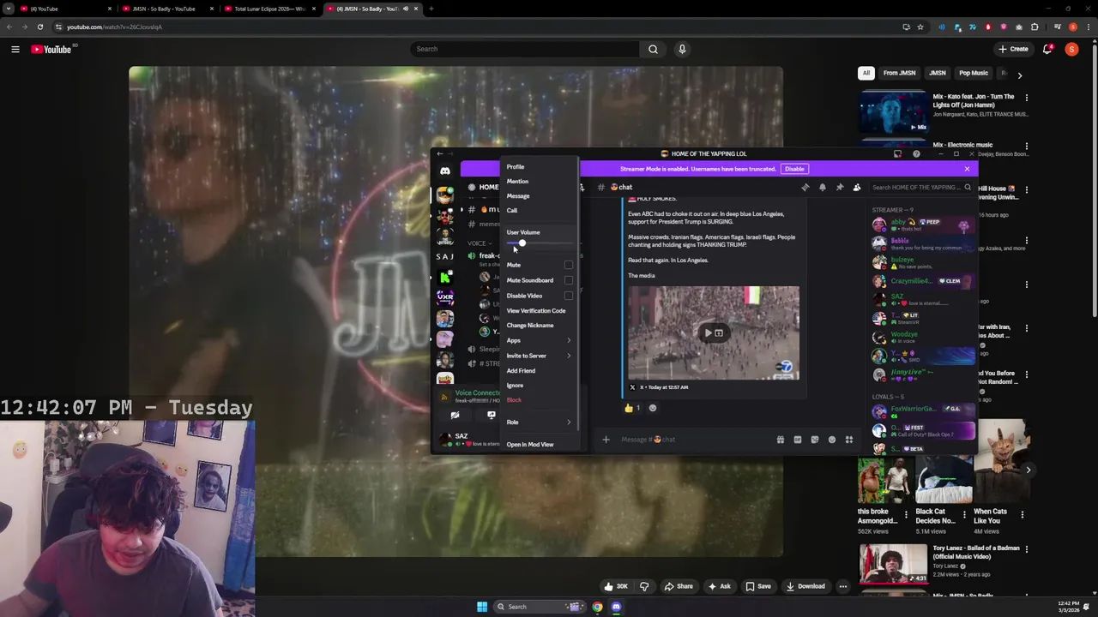Expand Invite to Server submenu

[x=539, y=356]
